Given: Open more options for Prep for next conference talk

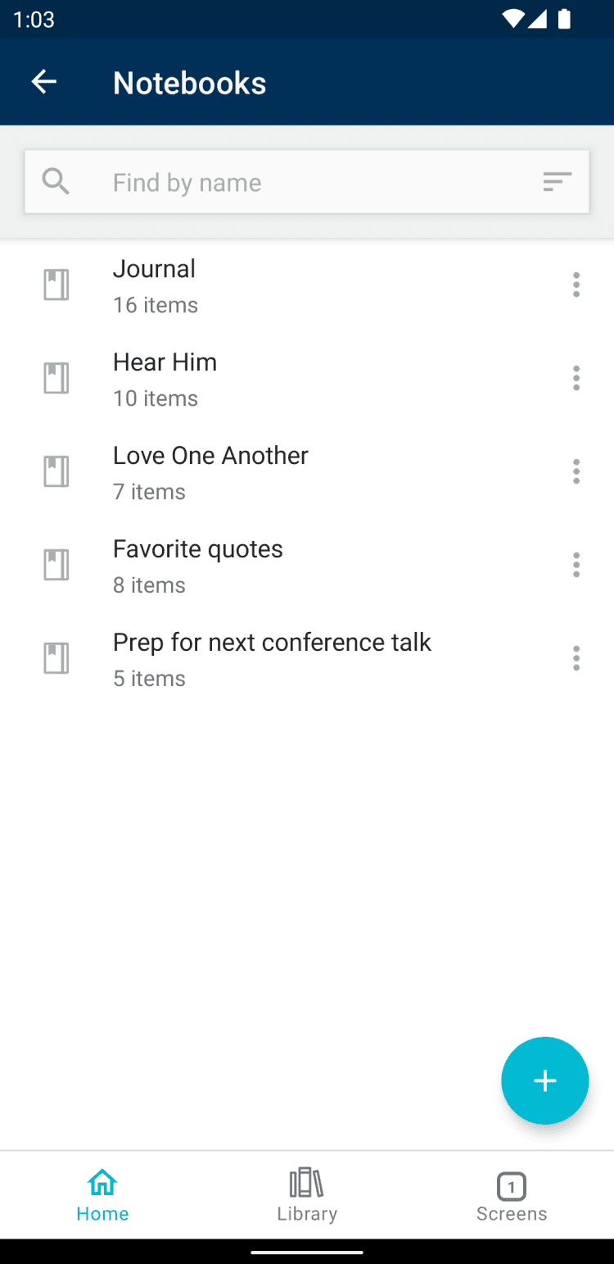Looking at the screenshot, I should 576,658.
